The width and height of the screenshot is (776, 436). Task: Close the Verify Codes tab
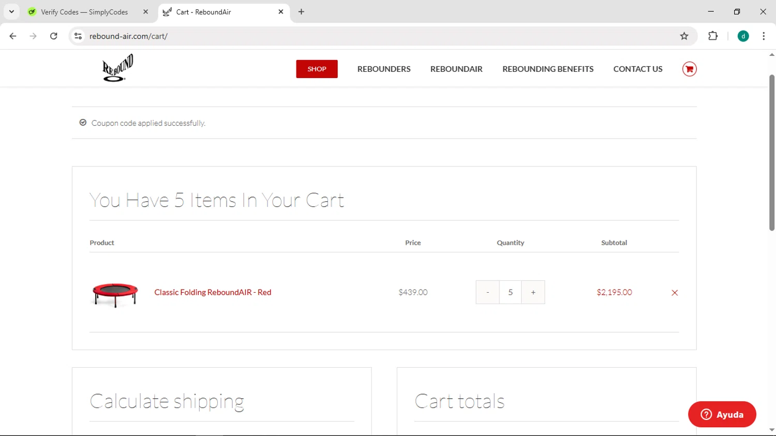[145, 11]
